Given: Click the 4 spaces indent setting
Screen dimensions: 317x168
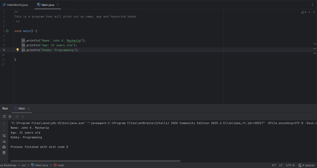Looking at the screenshot, I should click(309, 165).
